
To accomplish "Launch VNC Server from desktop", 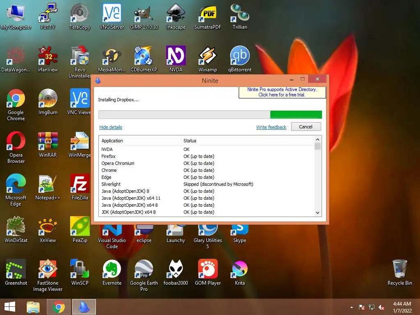I will pos(112,16).
